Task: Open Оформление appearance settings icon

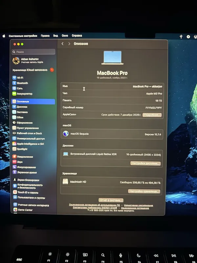Action: tap(14, 123)
